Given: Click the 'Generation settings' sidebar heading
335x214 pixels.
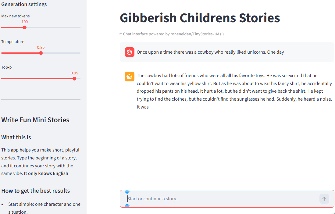Looking at the screenshot, I should [x=24, y=4].
